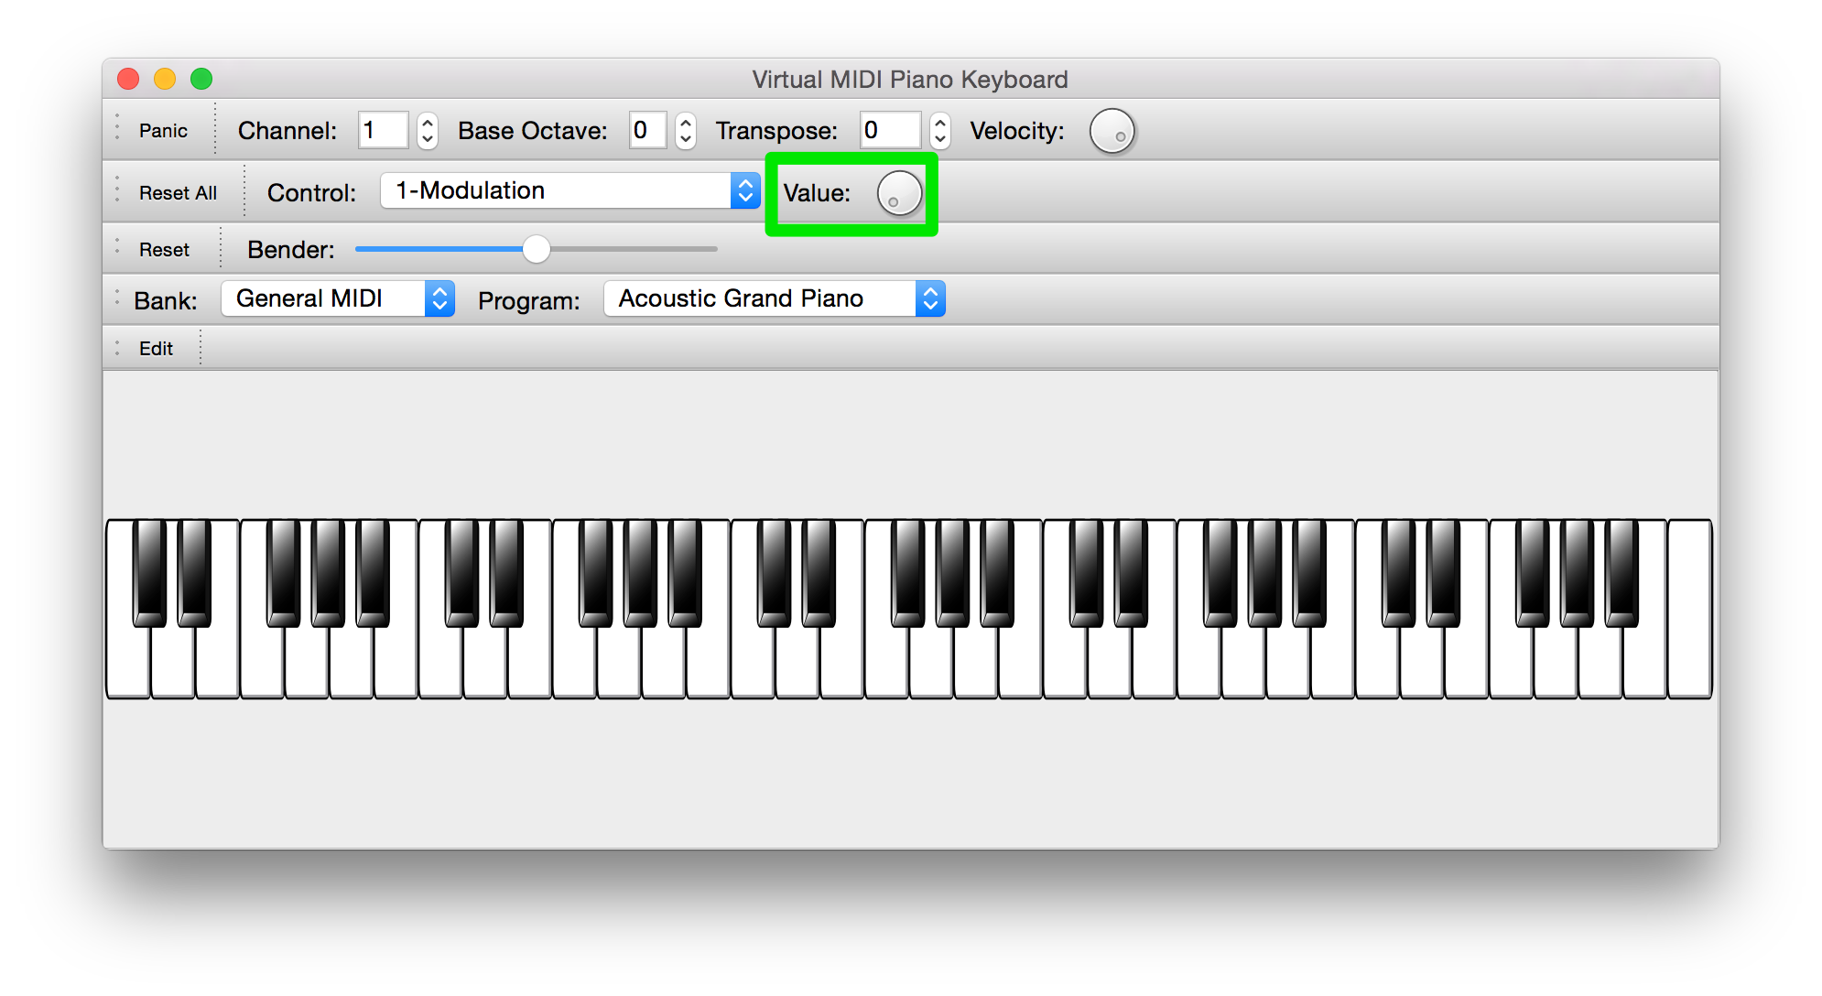Click the bender Reset button

(x=164, y=250)
